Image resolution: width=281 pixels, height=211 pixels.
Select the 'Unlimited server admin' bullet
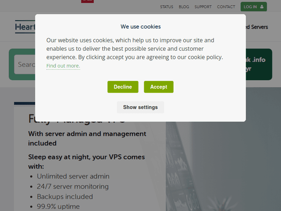pyautogui.click(x=73, y=176)
